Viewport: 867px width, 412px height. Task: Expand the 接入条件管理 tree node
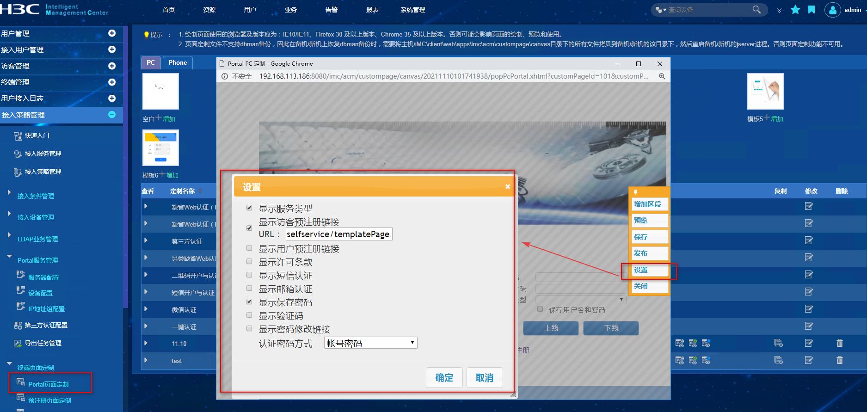[9, 192]
